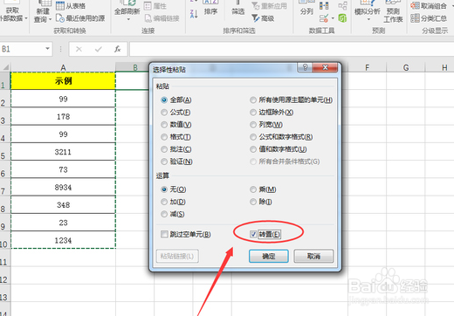Viewport: 454px width, 316px height.
Task: Click the relationships icon in 数据工具
Action: point(342,5)
